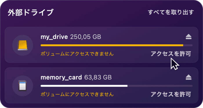Click the 63,83 GB capacity text
Image resolution: width=203 pixels, height=108 pixels.
(x=98, y=78)
